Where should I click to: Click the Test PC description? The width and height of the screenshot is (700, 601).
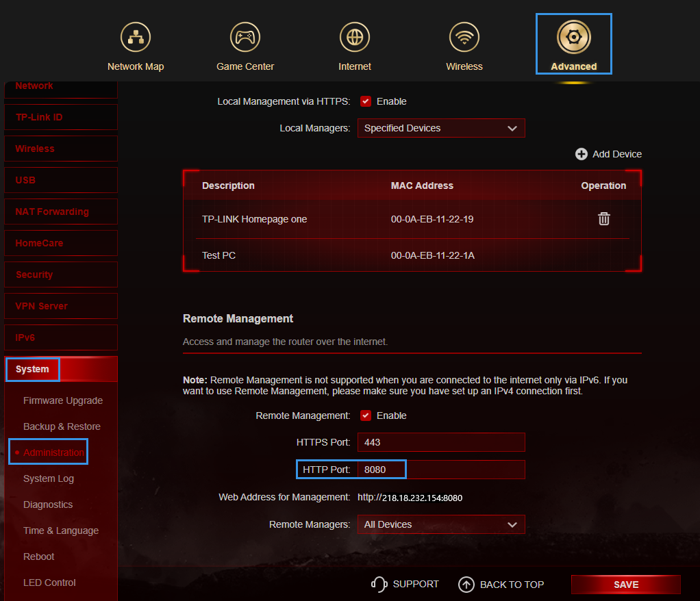pyautogui.click(x=218, y=255)
